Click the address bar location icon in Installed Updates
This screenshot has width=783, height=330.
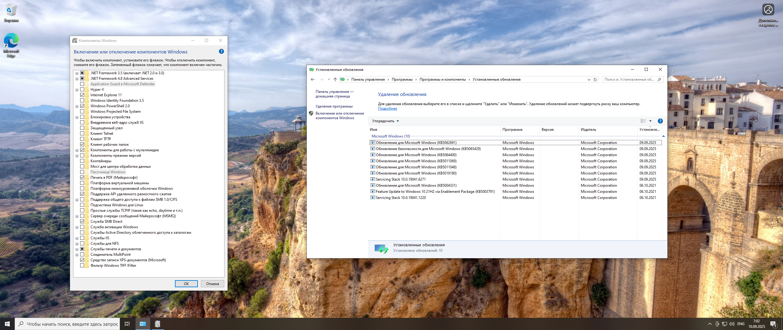point(343,79)
